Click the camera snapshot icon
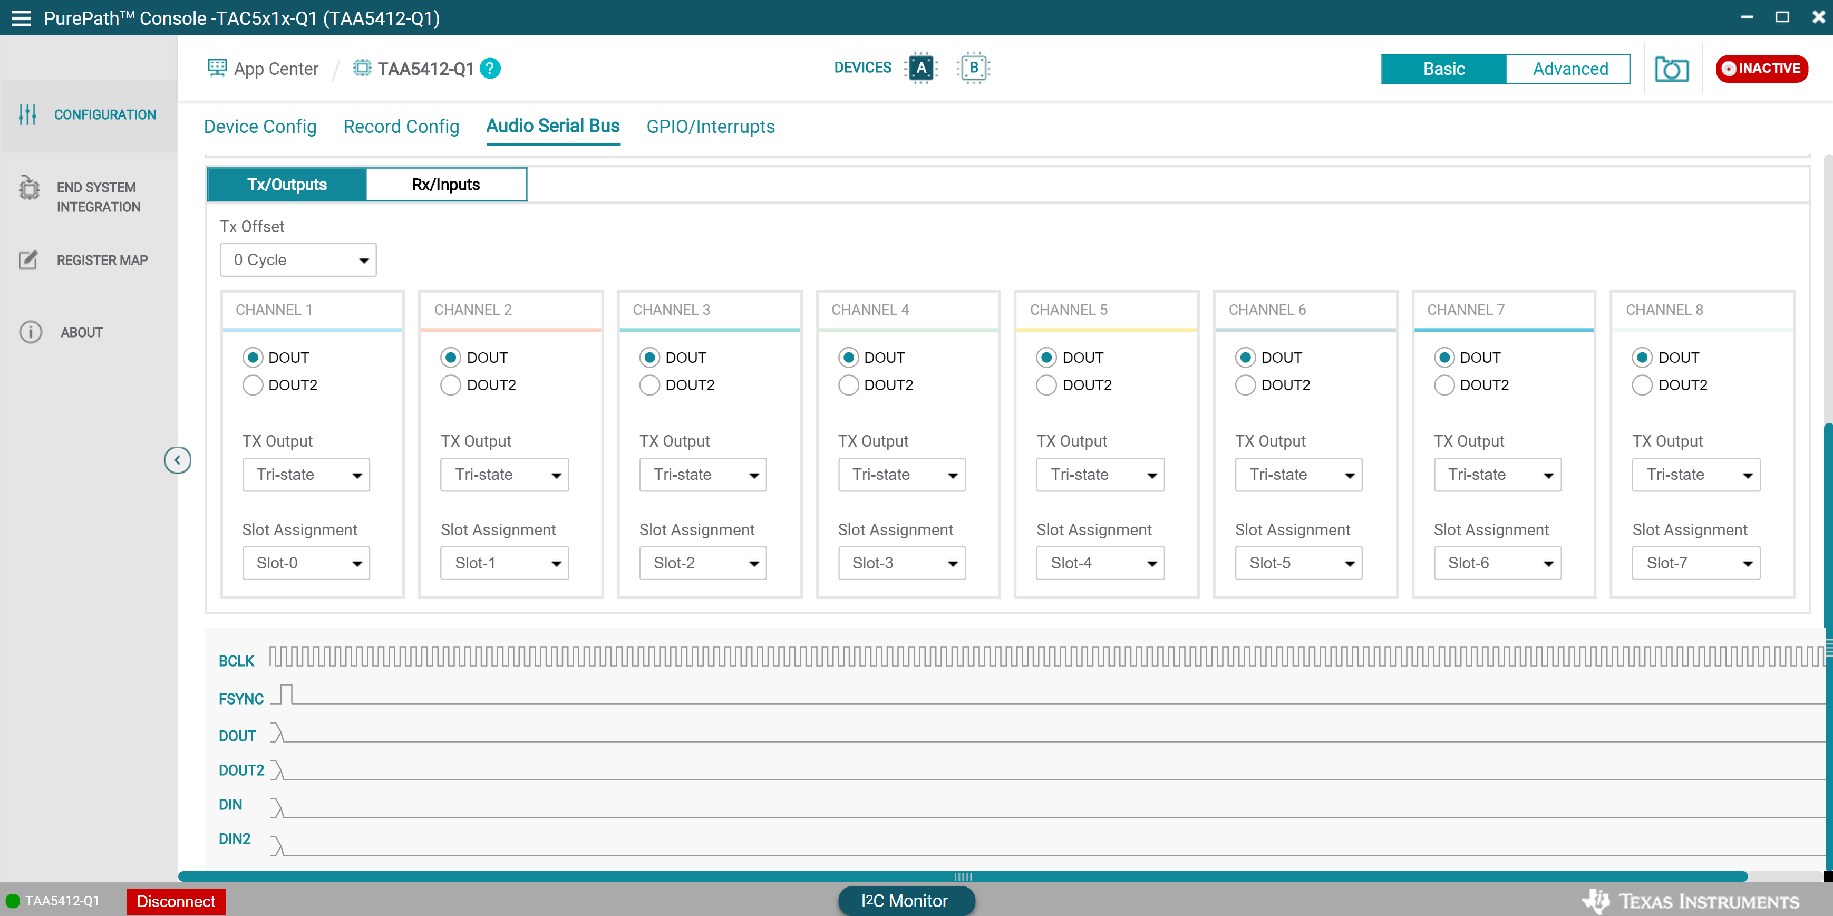1833x916 pixels. (1672, 69)
